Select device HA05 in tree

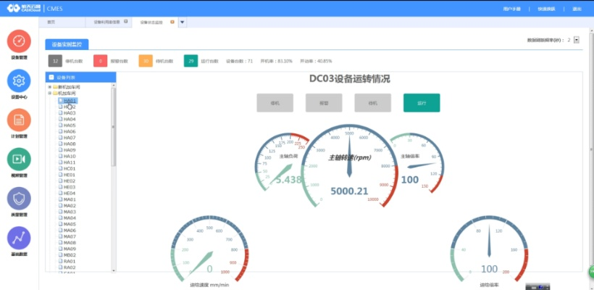70,125
